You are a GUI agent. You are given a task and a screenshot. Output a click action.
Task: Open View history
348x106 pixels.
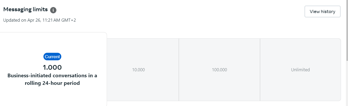coord(322,11)
